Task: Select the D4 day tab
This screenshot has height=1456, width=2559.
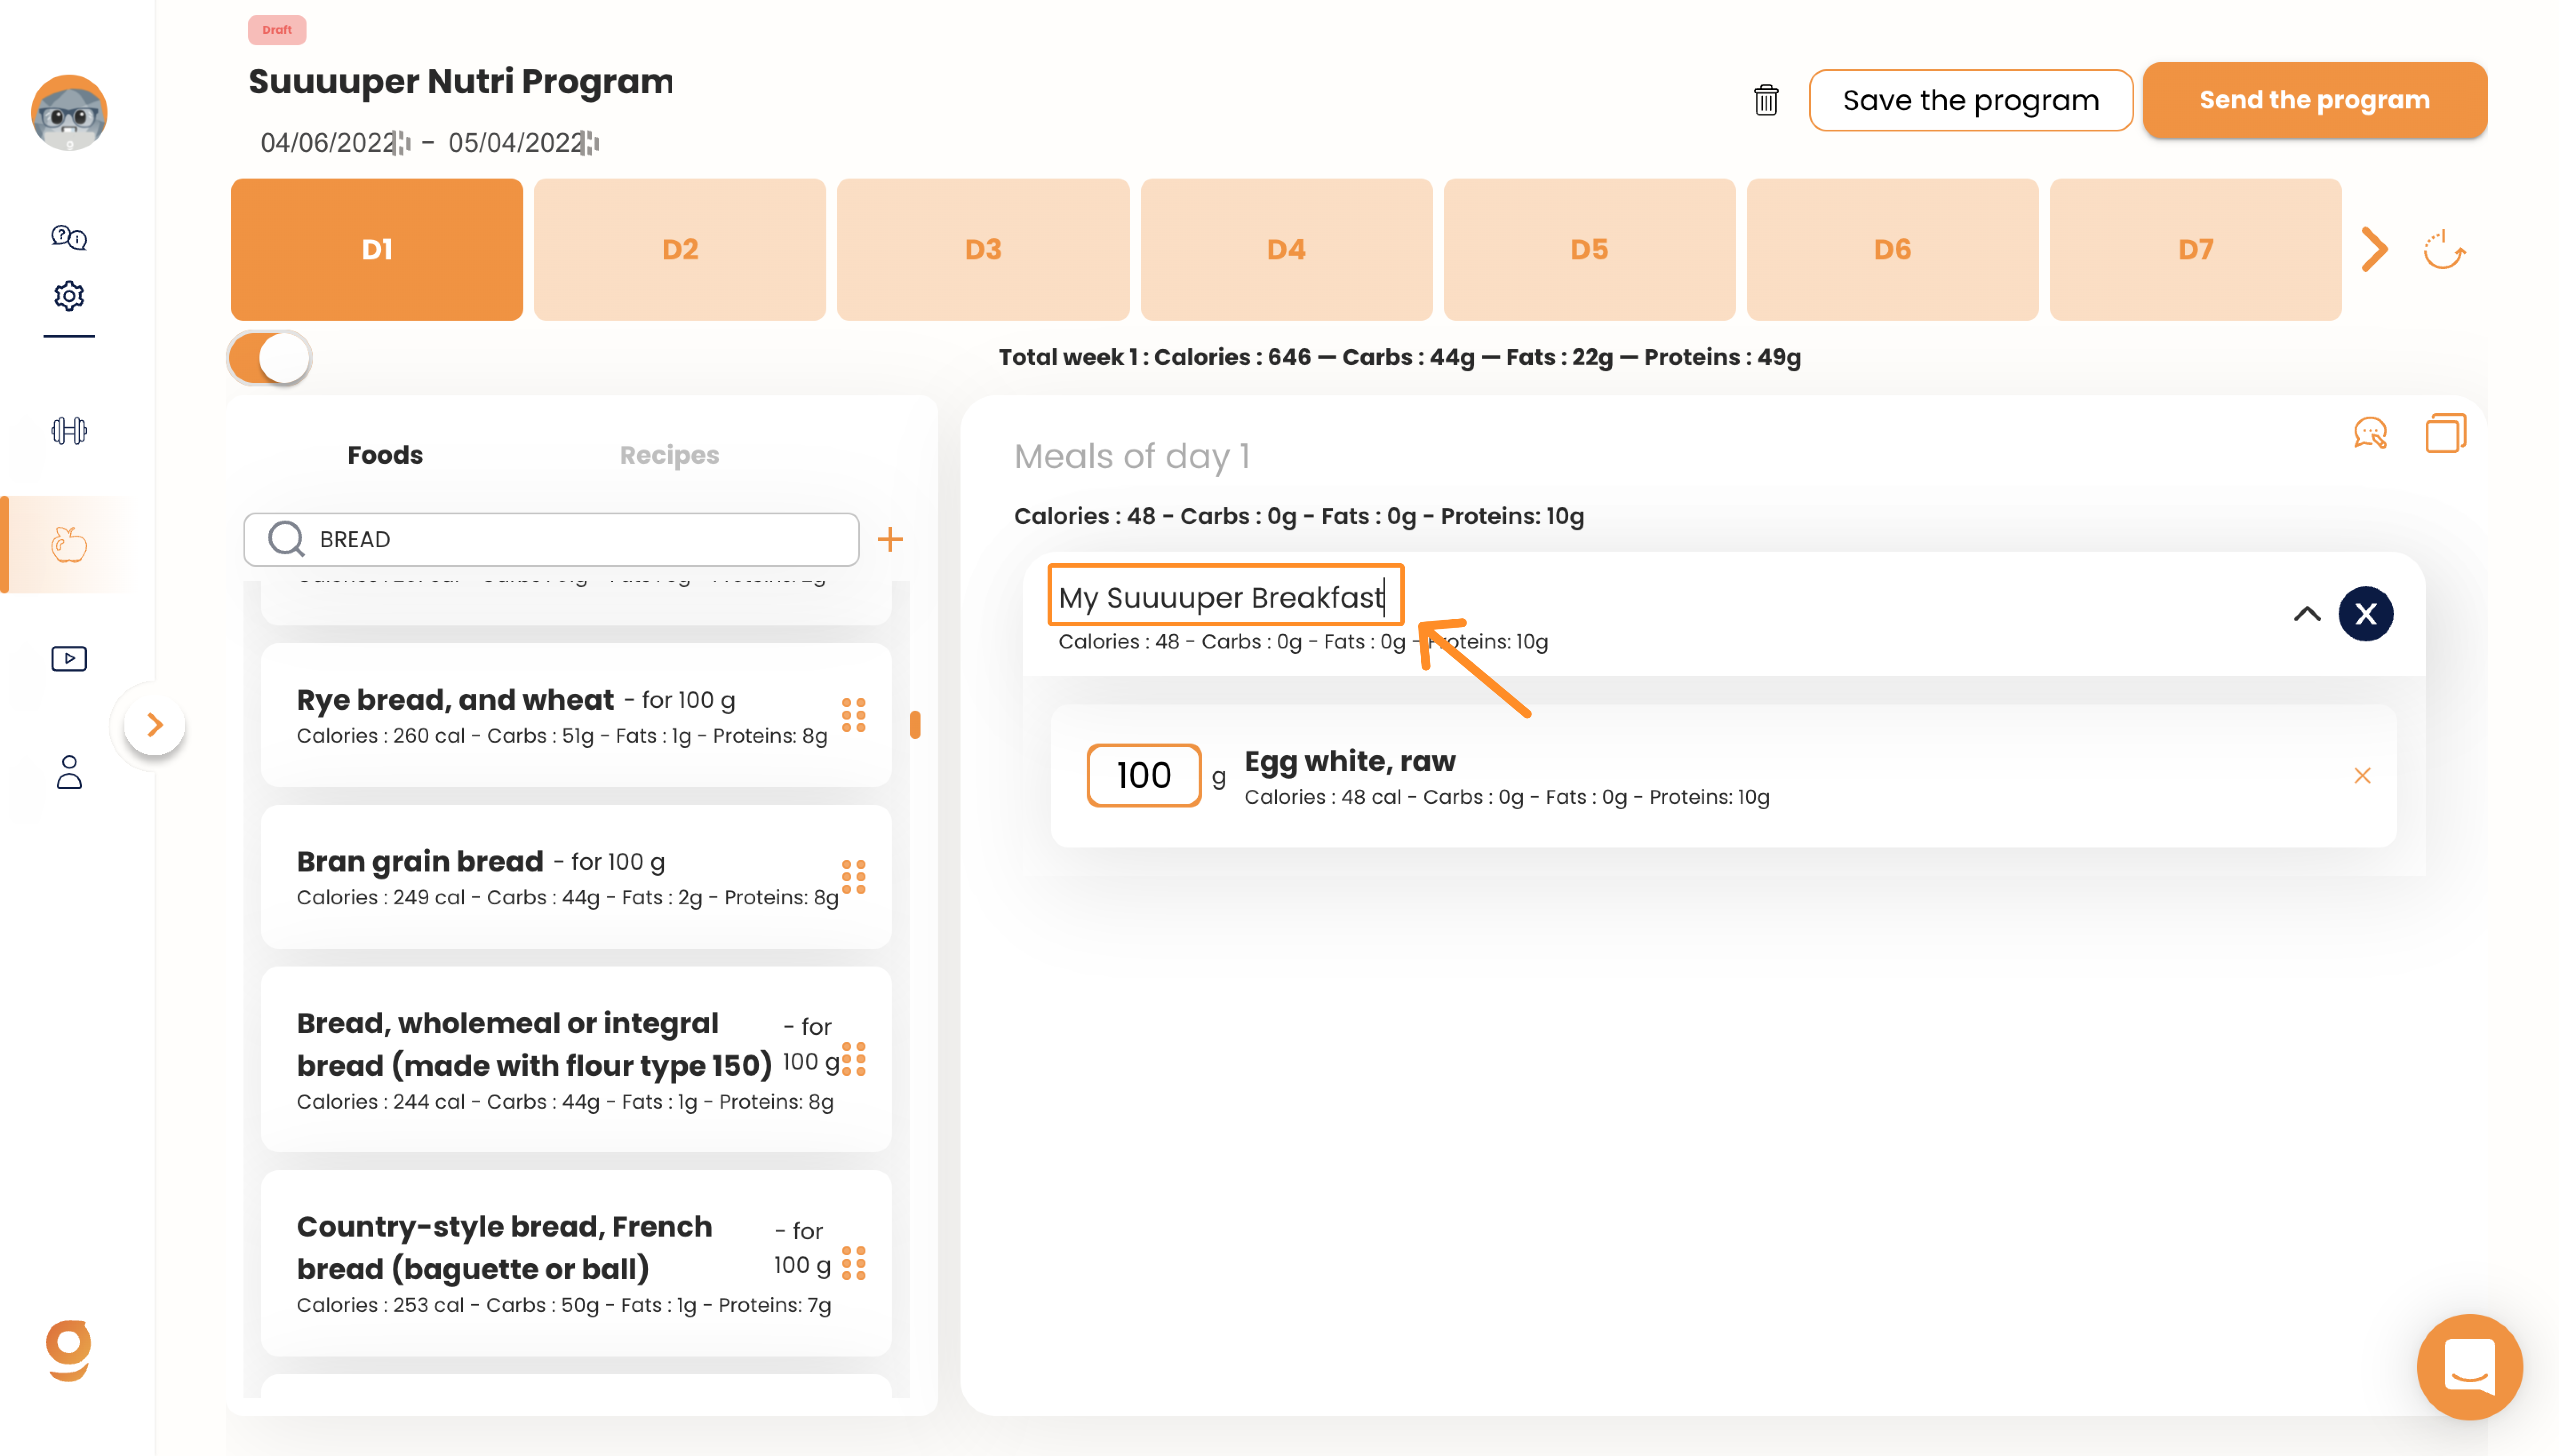Action: [1286, 249]
